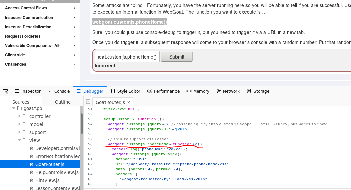Click the Network panel icon
351x190 pixels.
pos(219,91)
